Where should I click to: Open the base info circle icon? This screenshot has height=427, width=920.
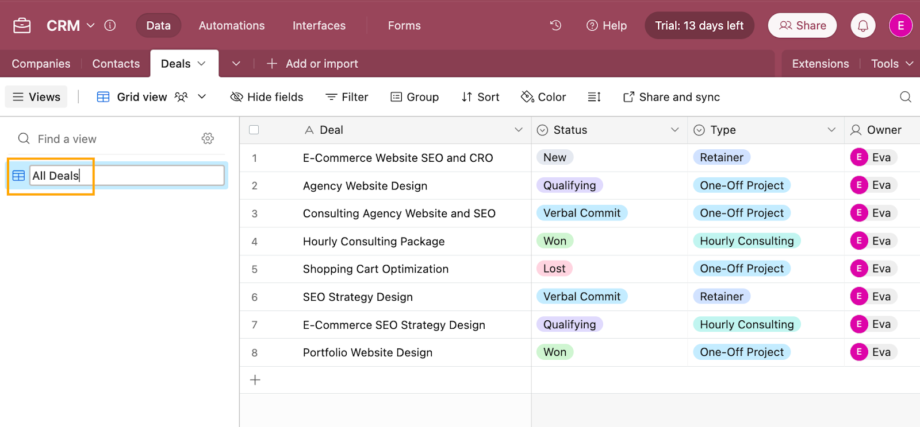tap(110, 25)
